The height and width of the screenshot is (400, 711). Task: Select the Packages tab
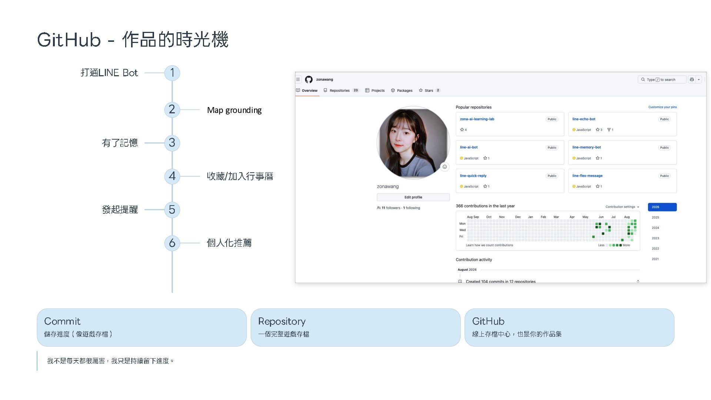402,90
